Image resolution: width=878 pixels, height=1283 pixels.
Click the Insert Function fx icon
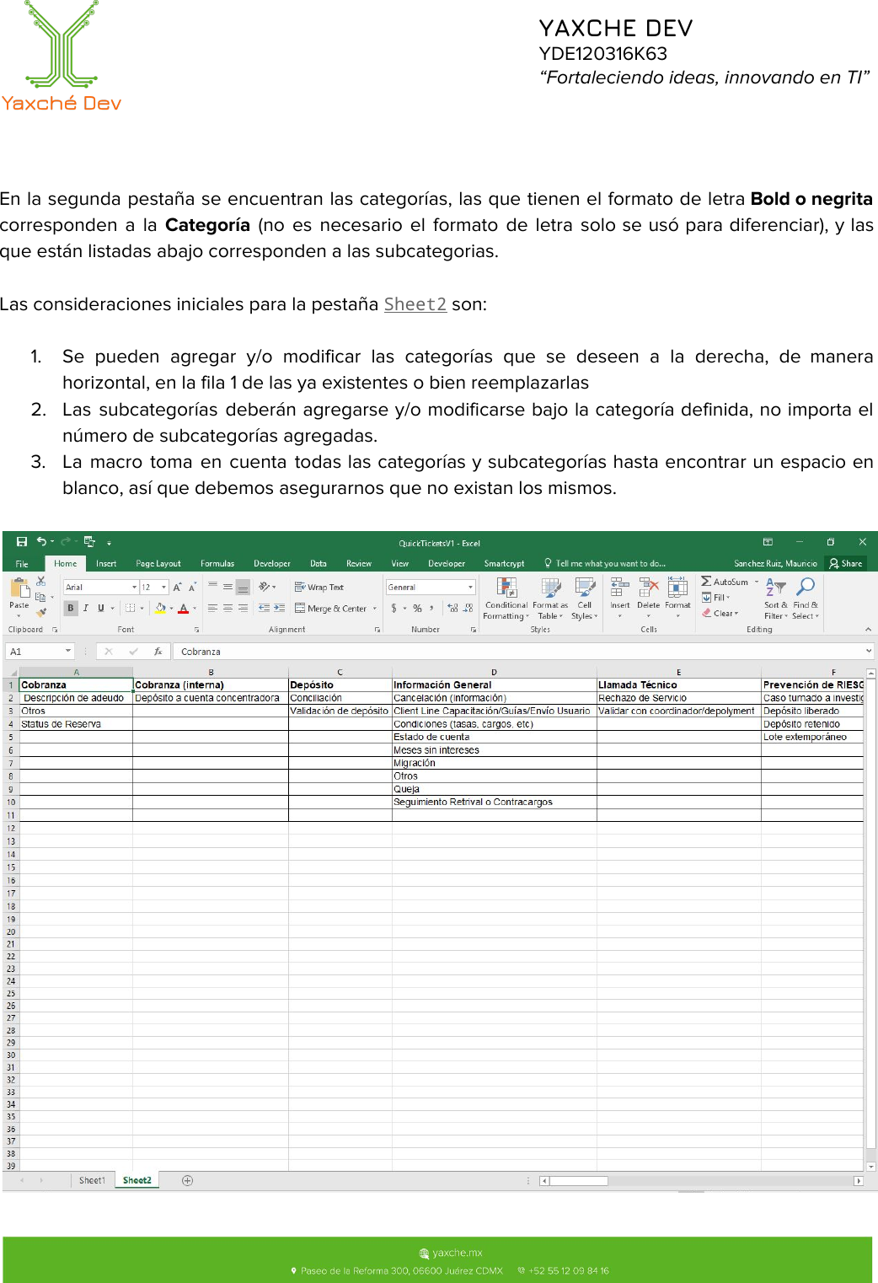158,652
